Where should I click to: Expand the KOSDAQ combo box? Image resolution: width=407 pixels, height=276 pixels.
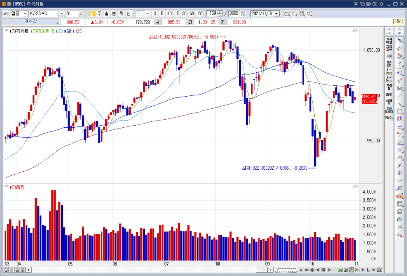(62, 13)
